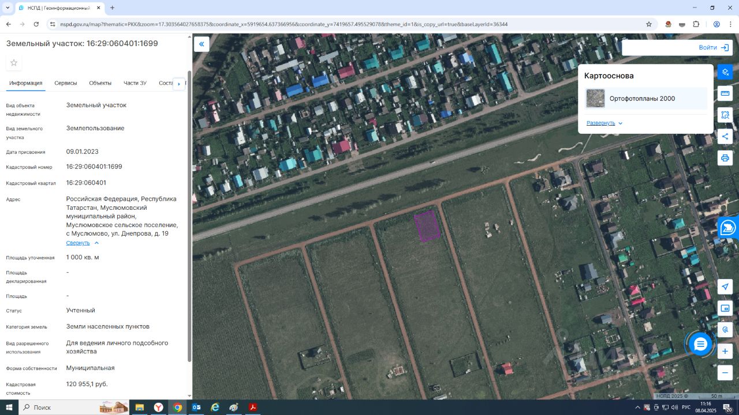Open the Windows Start menu
This screenshot has height=415, width=739.
[x=9, y=408]
